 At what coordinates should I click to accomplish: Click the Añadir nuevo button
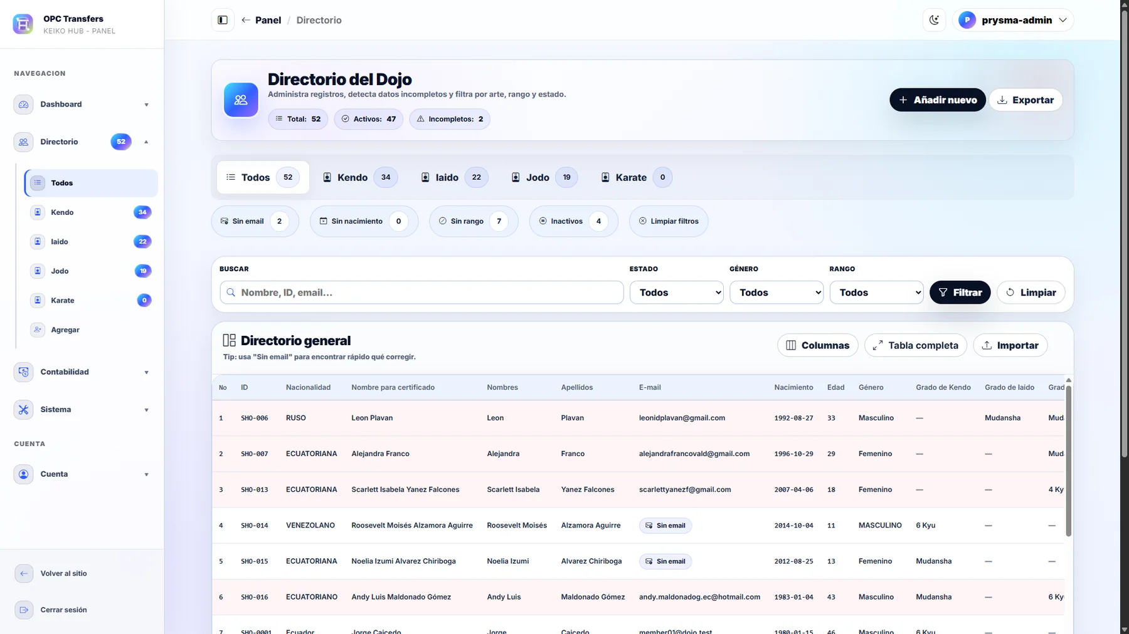937,100
